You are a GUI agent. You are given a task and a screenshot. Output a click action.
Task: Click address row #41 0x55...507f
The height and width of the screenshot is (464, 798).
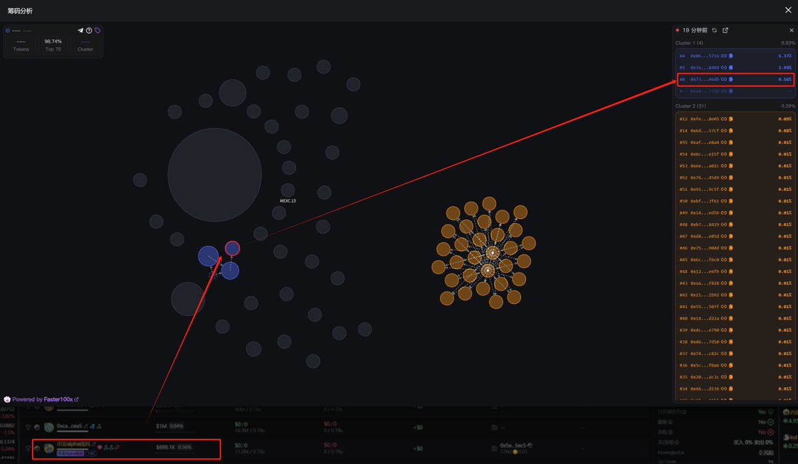tap(737, 307)
